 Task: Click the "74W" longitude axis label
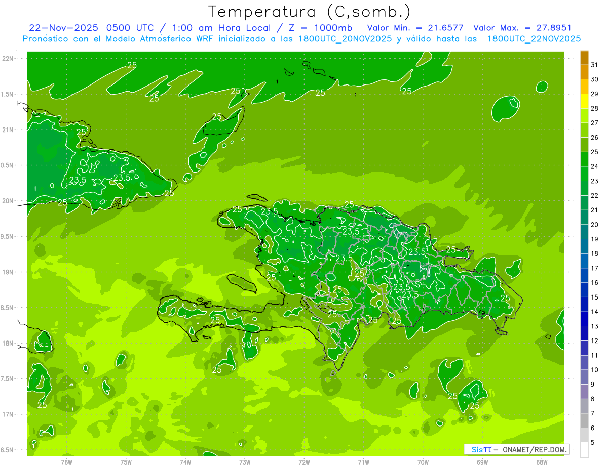[185, 462]
